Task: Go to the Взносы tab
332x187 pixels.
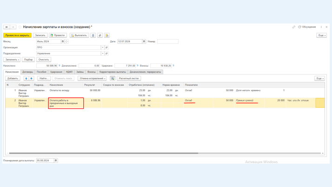Action: tap(92, 72)
